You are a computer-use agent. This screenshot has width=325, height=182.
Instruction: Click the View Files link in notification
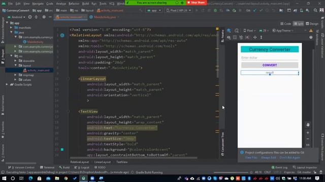tap(251, 157)
